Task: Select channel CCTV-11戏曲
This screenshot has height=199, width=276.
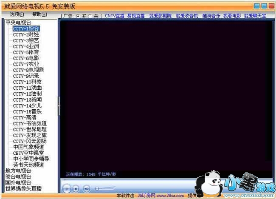Action: tap(27, 88)
